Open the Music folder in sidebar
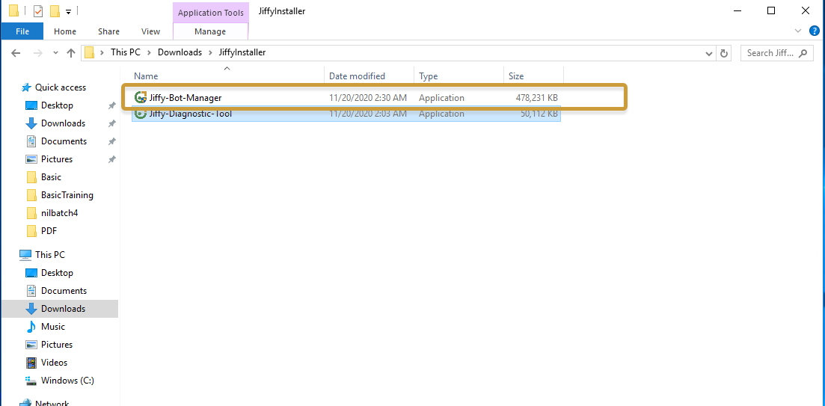The width and height of the screenshot is (825, 406). pyautogui.click(x=52, y=327)
